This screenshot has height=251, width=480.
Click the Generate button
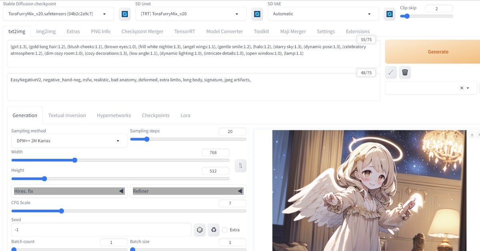(x=438, y=52)
